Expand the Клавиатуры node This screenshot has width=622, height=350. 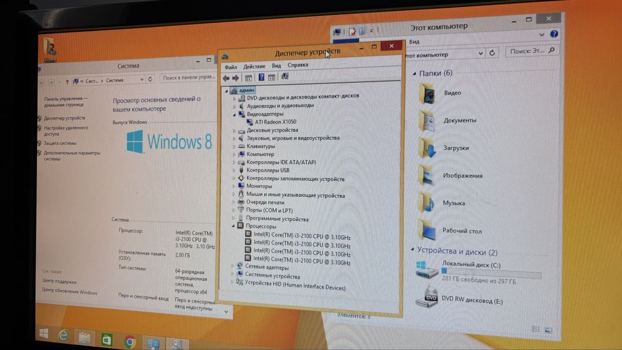click(234, 147)
